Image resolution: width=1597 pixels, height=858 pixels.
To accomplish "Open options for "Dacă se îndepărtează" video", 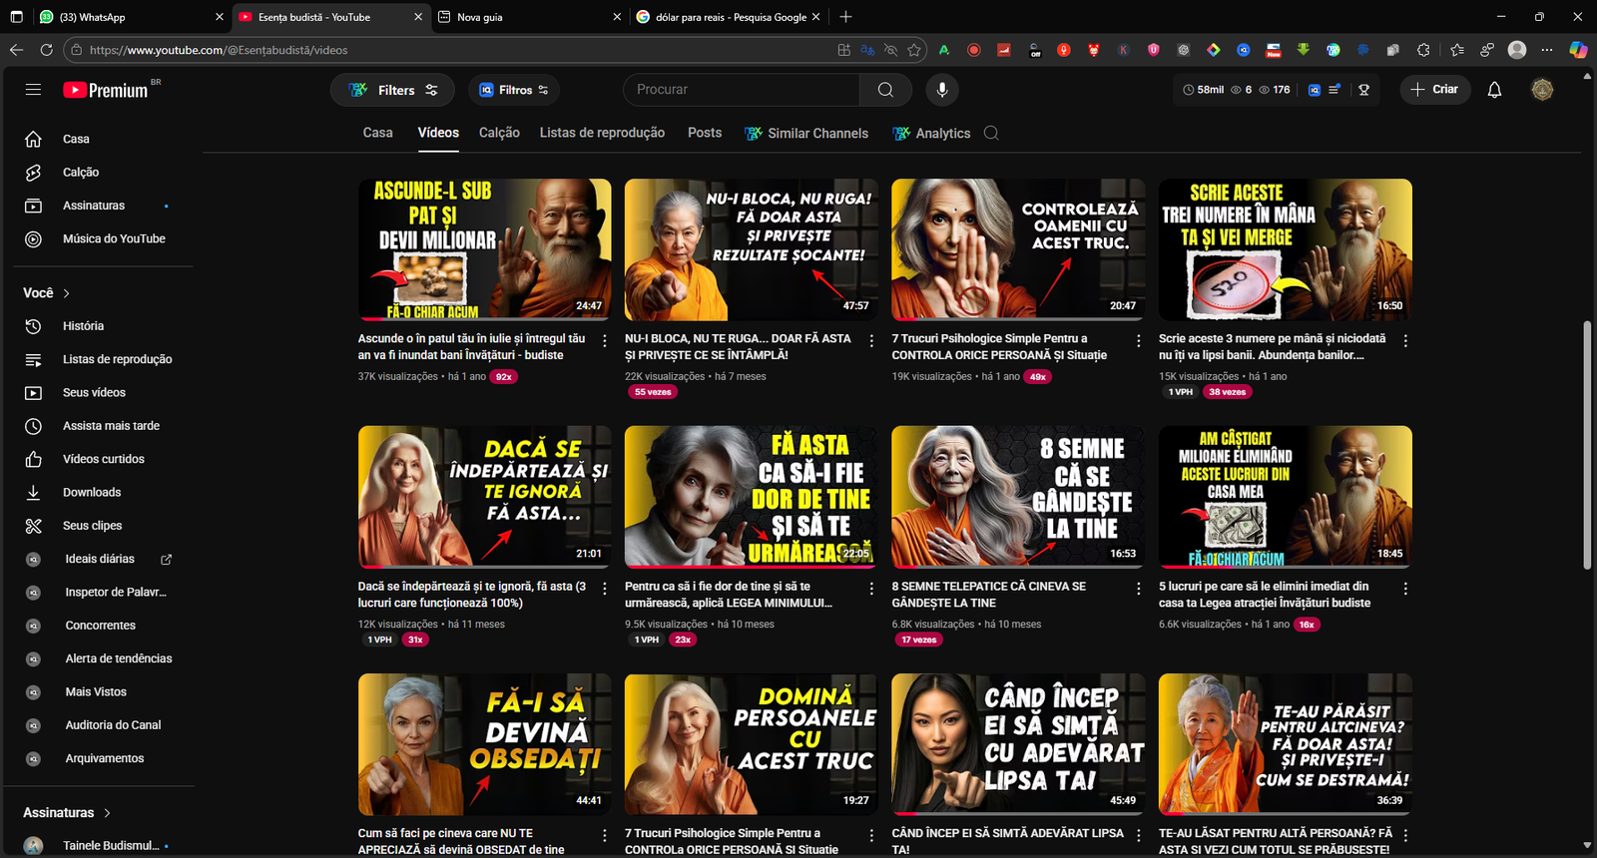I will coord(605,589).
